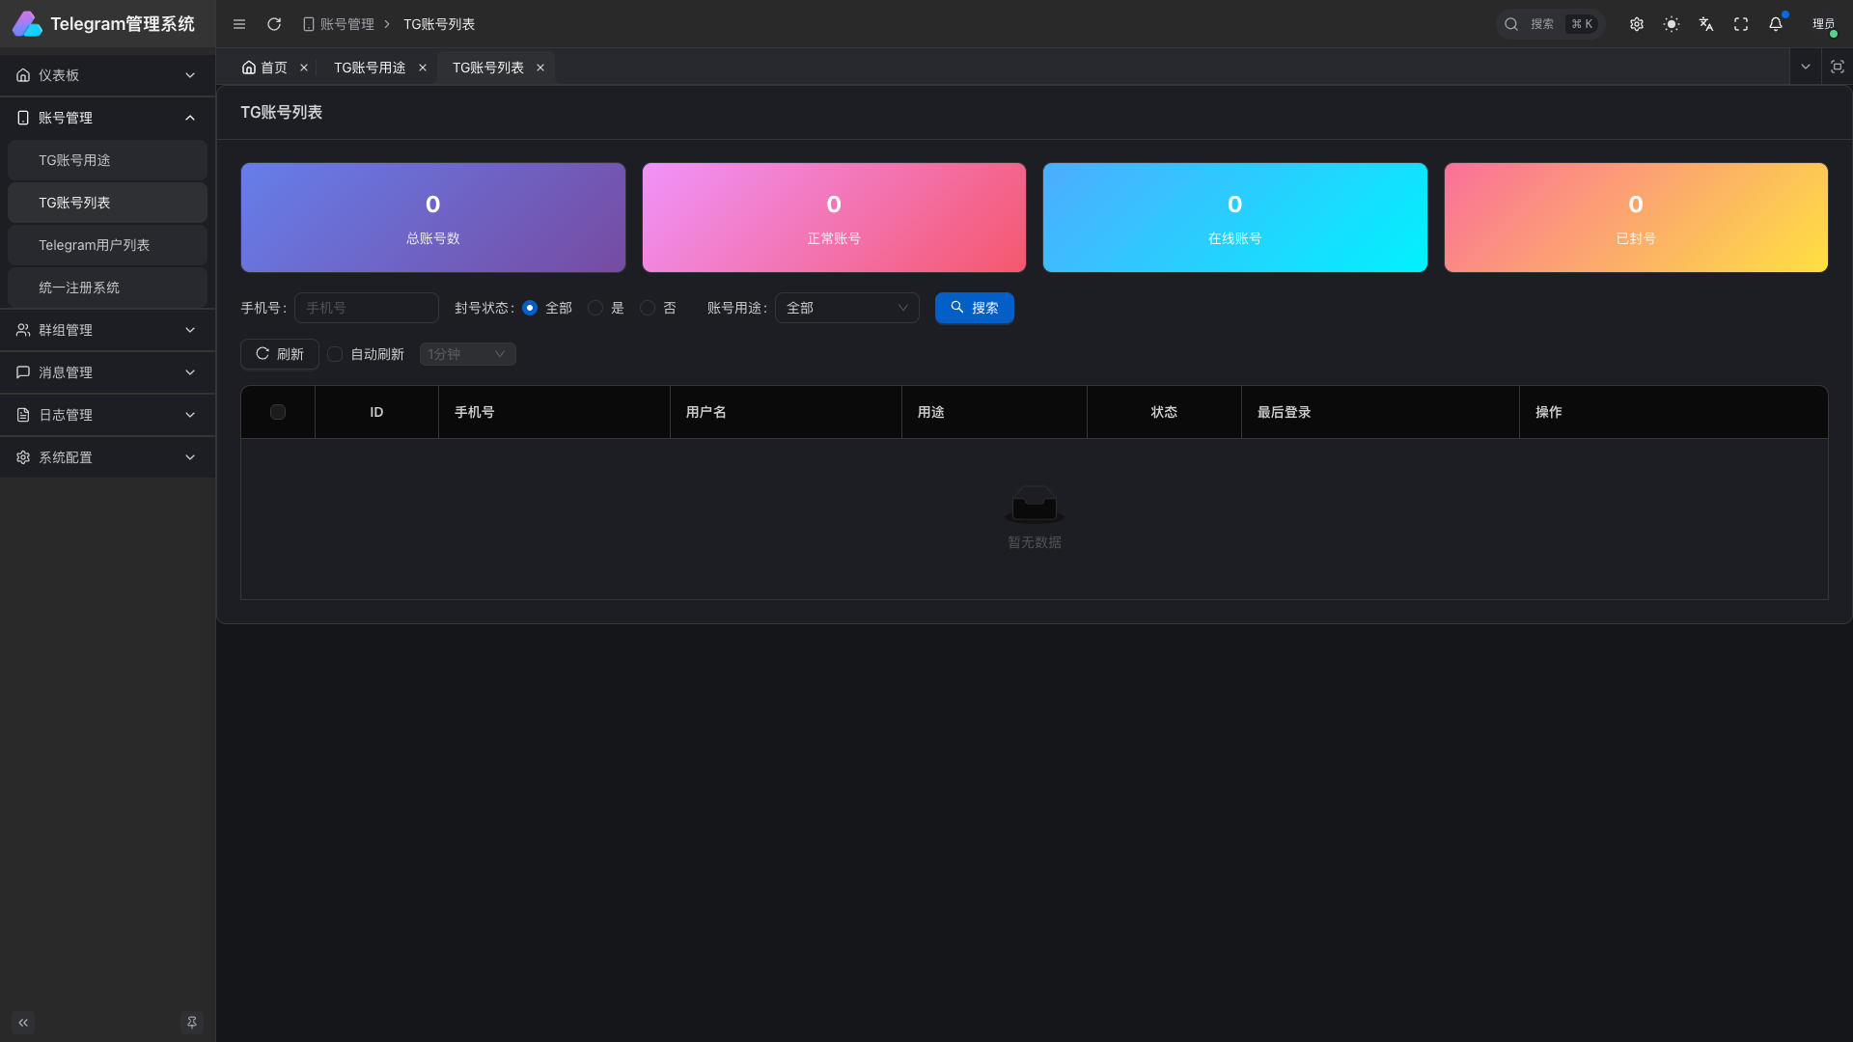Image resolution: width=1853 pixels, height=1042 pixels.
Task: Toggle light/dark theme sun icon
Action: pos(1672,24)
